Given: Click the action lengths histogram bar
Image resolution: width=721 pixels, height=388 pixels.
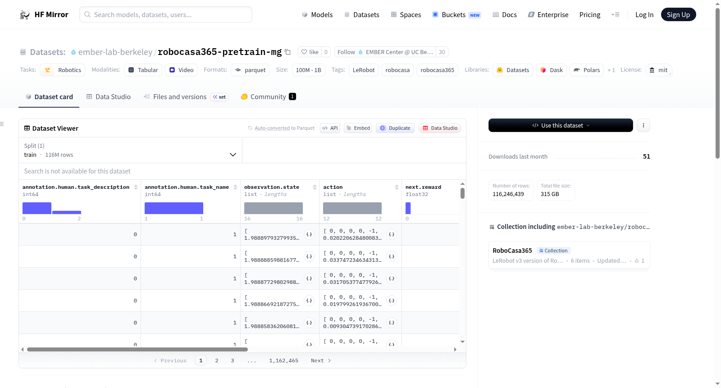Looking at the screenshot, I should pos(352,208).
